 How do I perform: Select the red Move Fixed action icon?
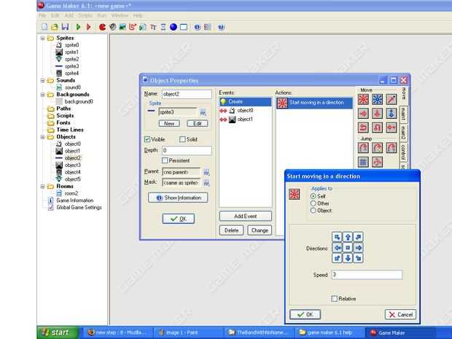[363, 99]
